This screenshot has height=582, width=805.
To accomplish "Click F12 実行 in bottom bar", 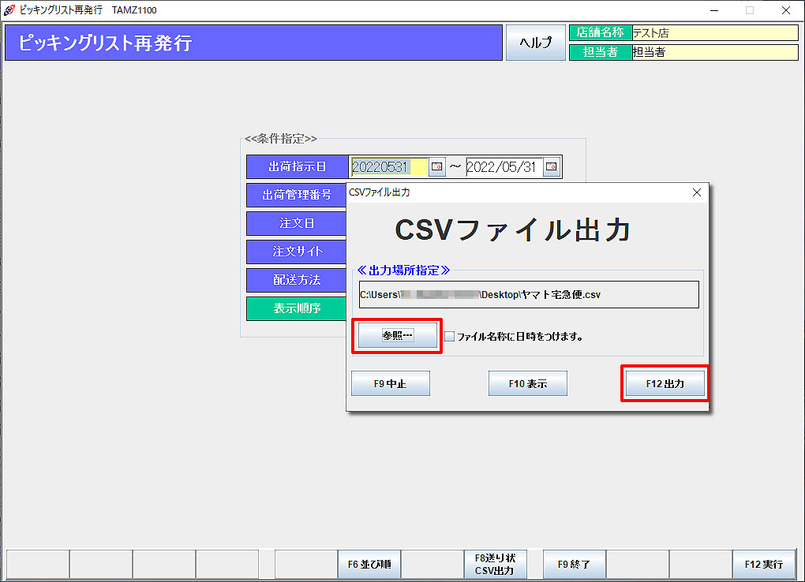I will tap(764, 565).
